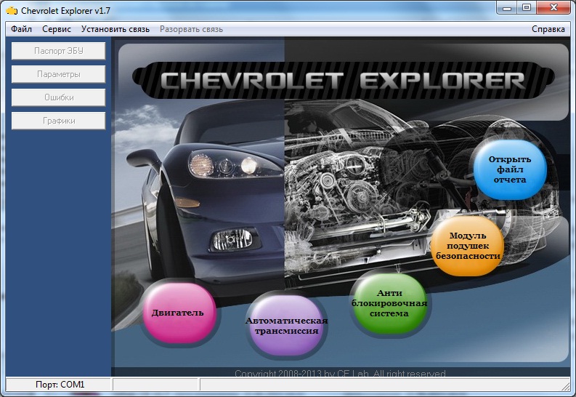Viewport: 576px width, 397px height.
Task: Select the pink Двигатель round button
Action: (x=179, y=313)
